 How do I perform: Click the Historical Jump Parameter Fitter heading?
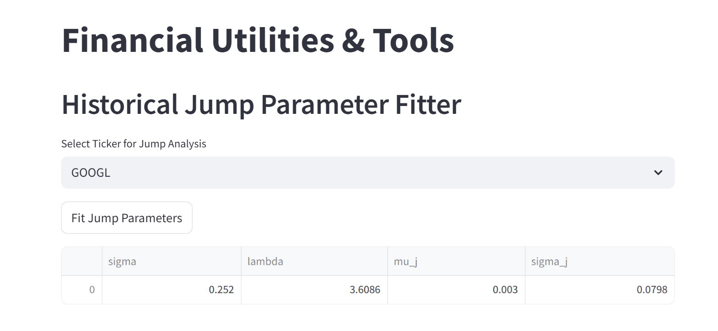point(261,104)
